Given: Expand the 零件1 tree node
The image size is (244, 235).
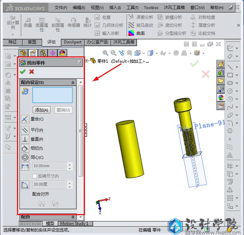Looking at the screenshot, I should (87, 61).
